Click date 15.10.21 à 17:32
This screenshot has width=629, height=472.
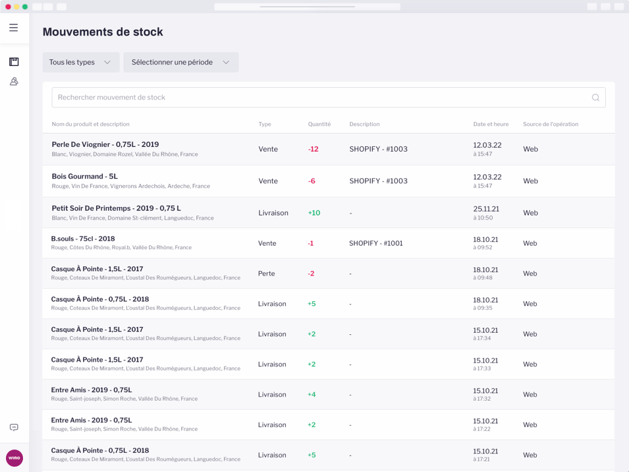coord(485,394)
